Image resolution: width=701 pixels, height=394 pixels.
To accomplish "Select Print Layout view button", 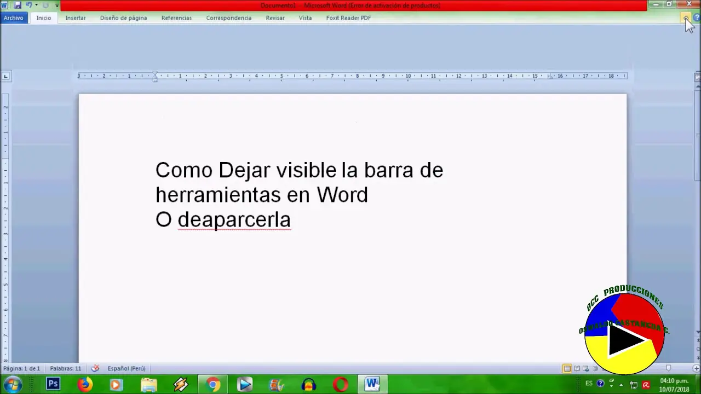I will [567, 368].
